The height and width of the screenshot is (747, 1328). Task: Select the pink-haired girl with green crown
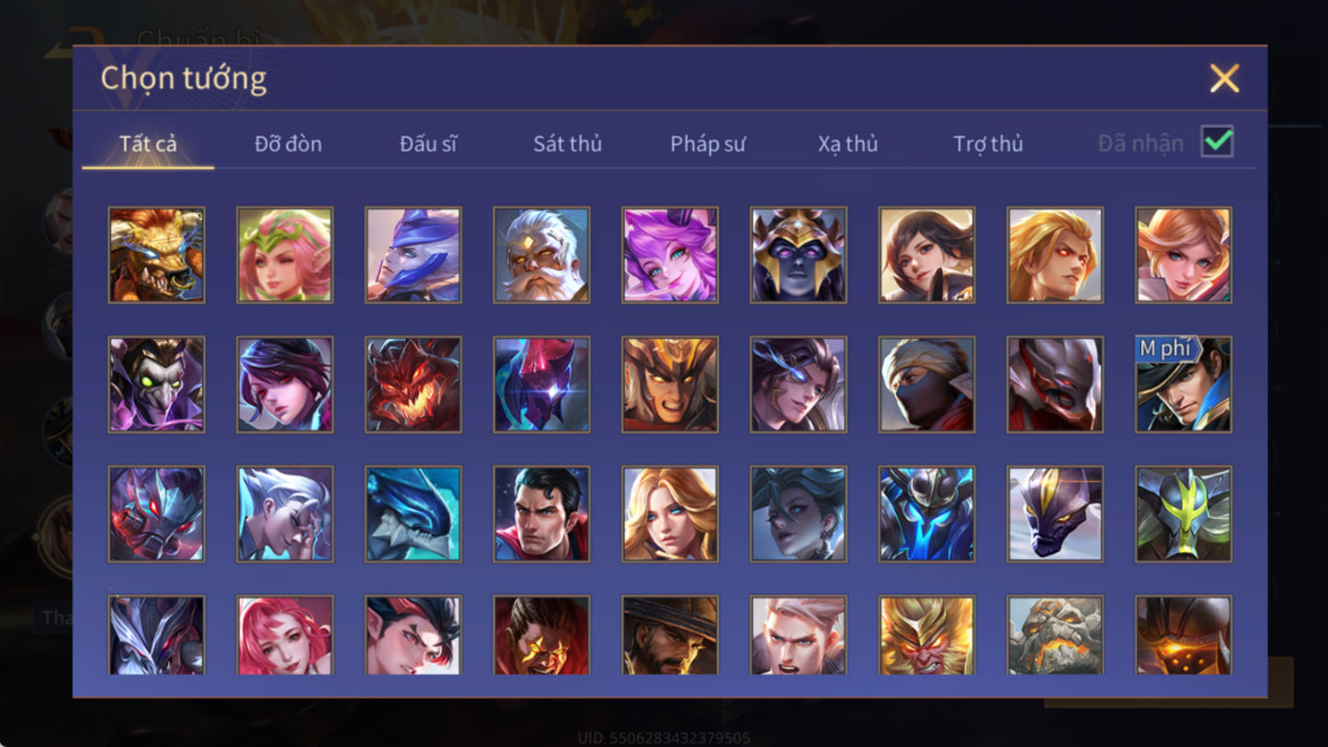tap(284, 255)
